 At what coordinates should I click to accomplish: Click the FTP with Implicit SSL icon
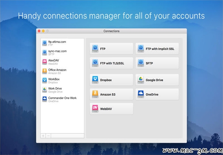141,49
